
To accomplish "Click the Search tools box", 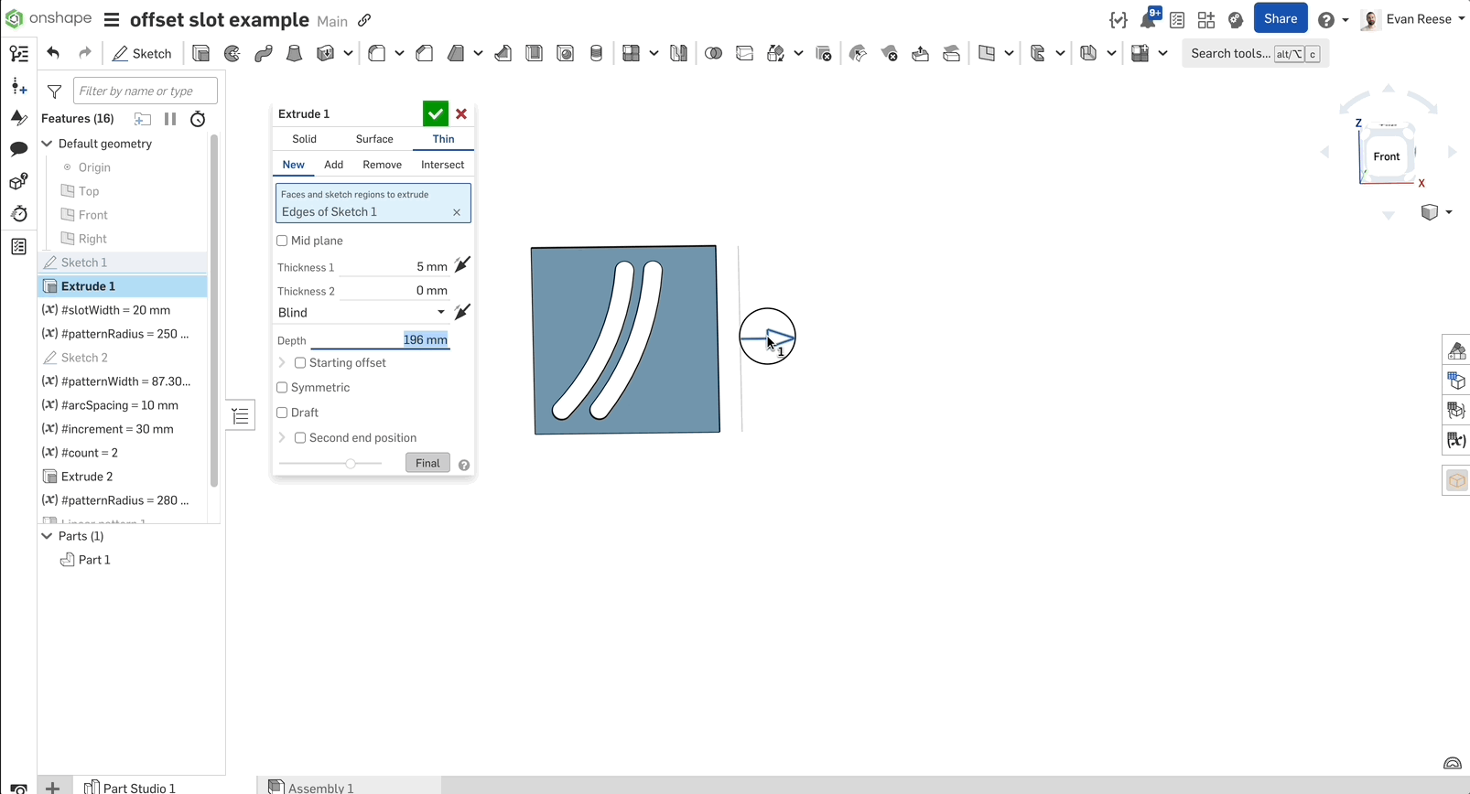I will point(1255,54).
